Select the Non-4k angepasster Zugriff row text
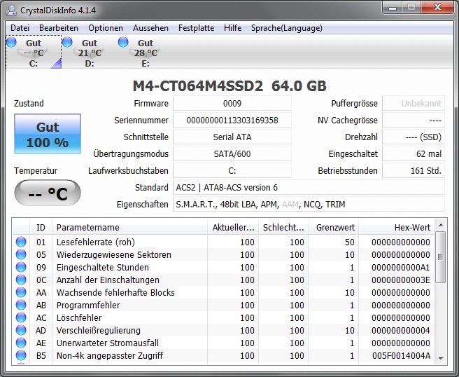Screen dimensions: 459x377 click(x=110, y=355)
